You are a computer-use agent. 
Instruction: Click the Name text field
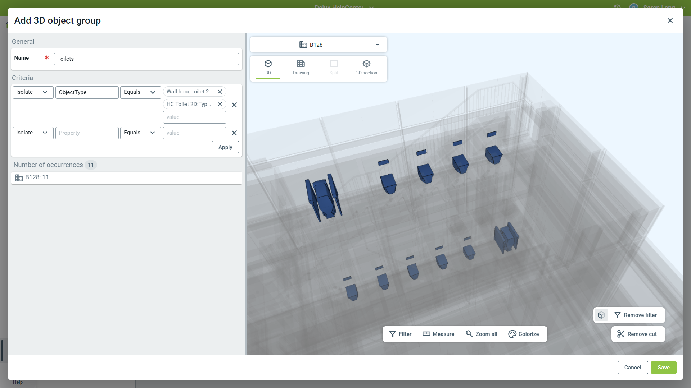146,59
